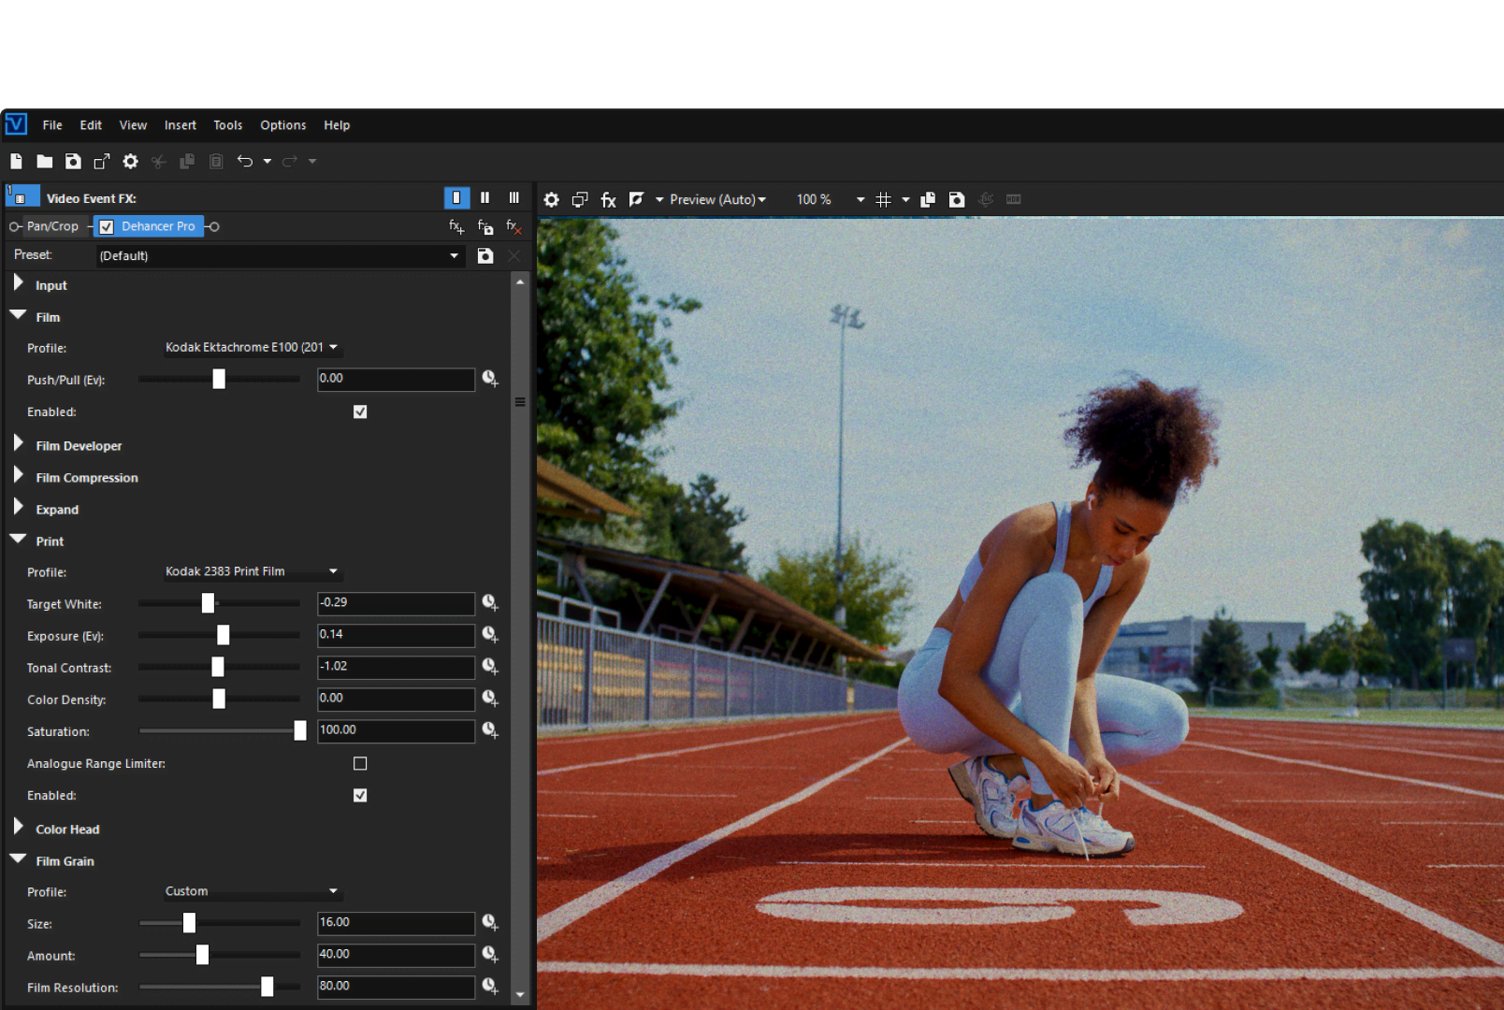The image size is (1504, 1010).
Task: Animate the Exposure clock icon
Action: click(x=490, y=635)
